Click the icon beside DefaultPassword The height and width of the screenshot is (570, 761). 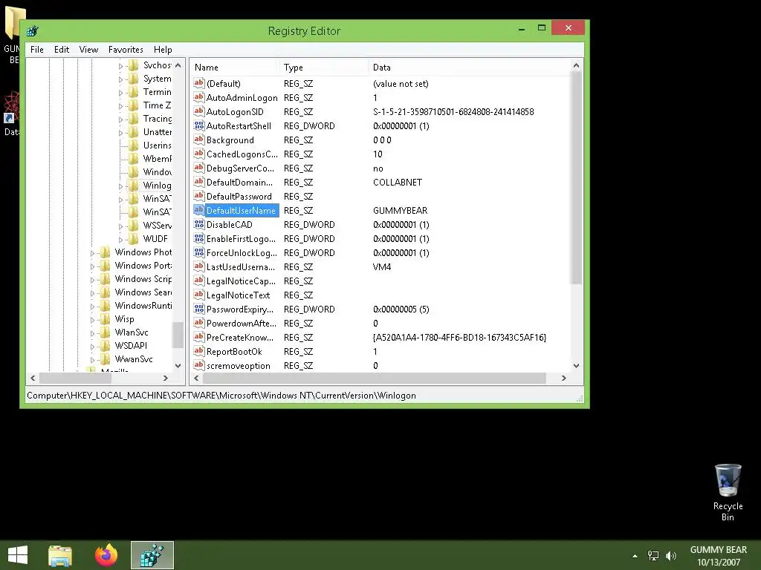[x=198, y=196]
